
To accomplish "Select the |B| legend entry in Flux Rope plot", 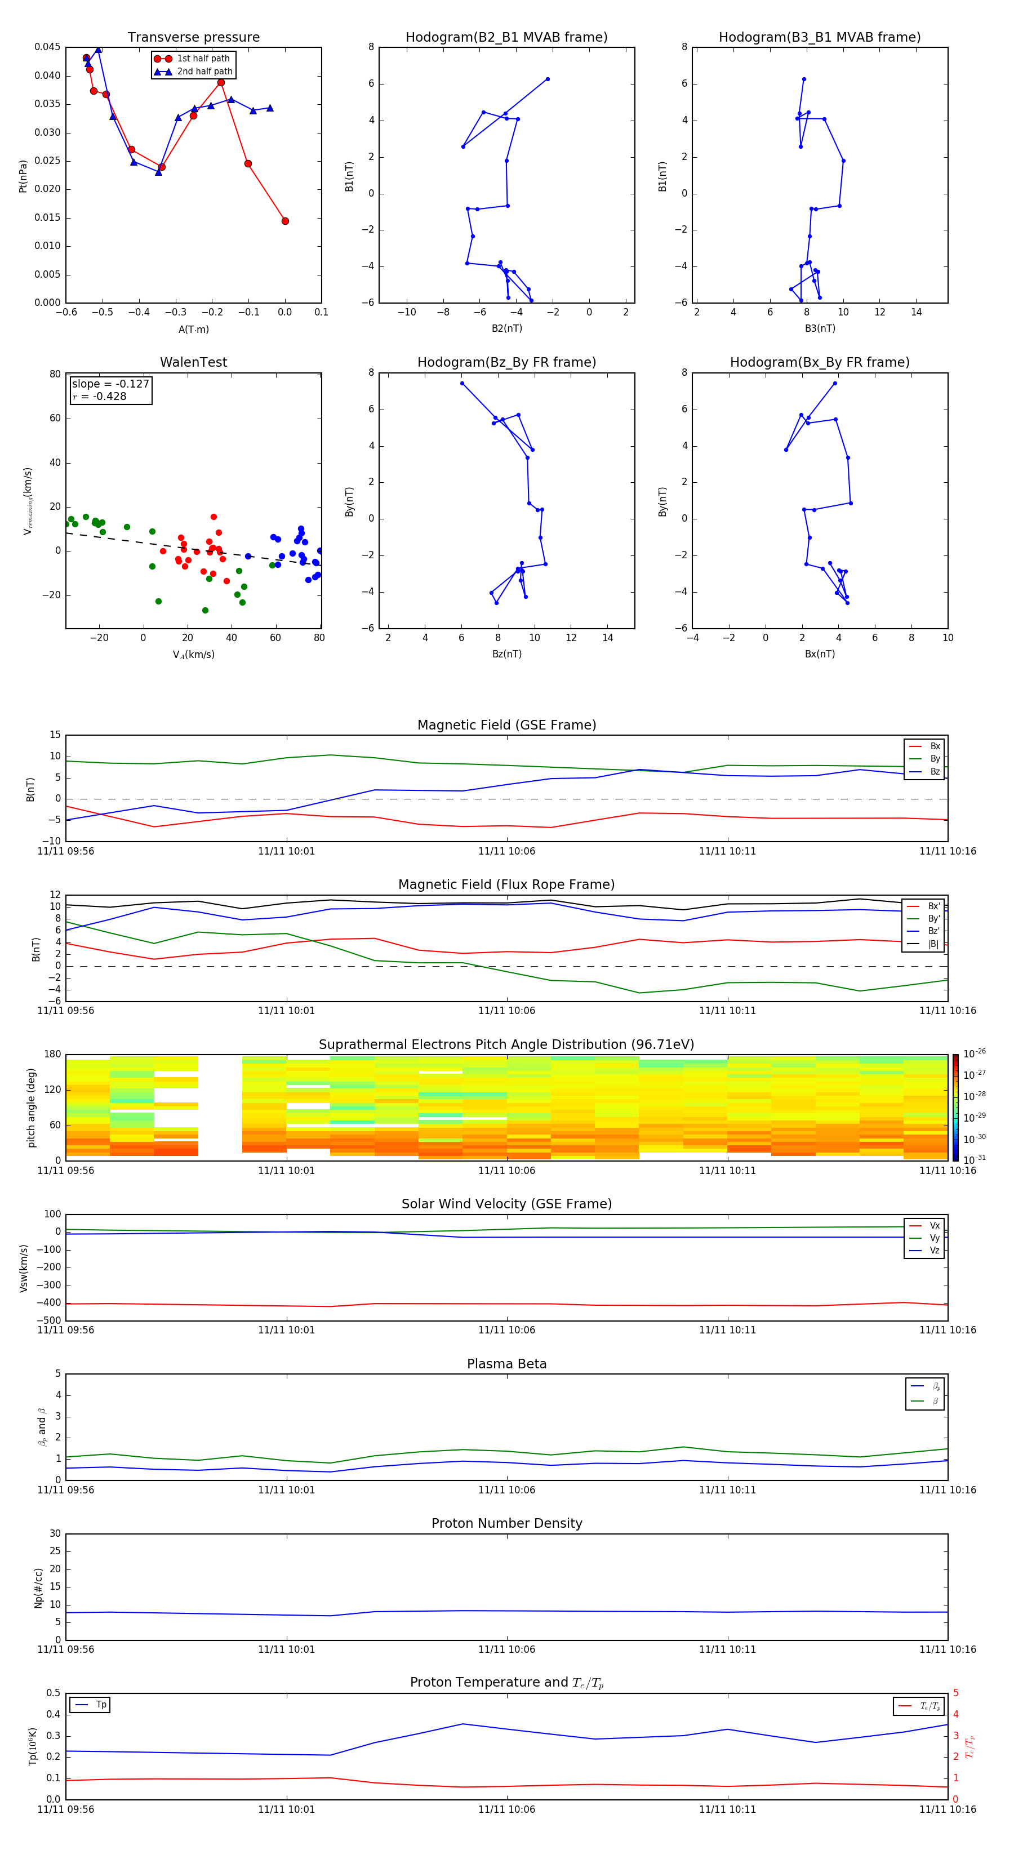I will (x=924, y=944).
